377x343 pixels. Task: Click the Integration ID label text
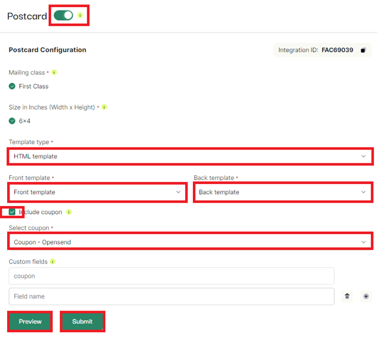pyautogui.click(x=298, y=50)
